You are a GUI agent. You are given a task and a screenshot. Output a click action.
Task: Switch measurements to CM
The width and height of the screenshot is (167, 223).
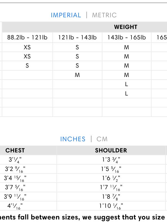(x=102, y=139)
